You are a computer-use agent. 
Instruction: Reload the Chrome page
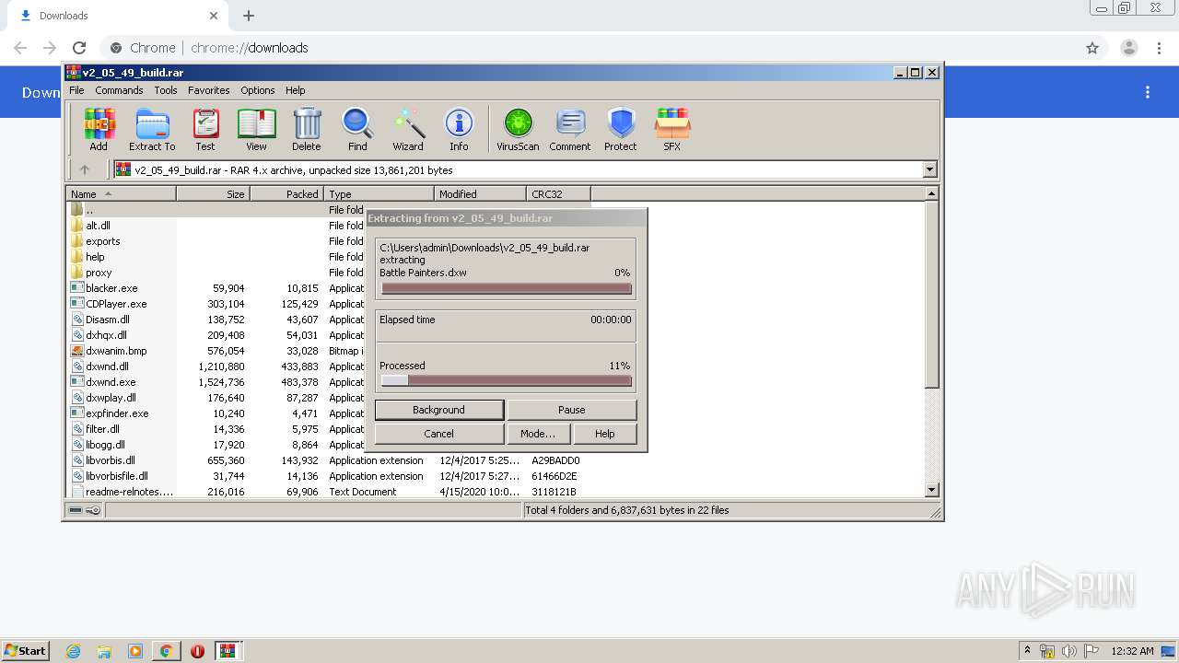tap(79, 48)
